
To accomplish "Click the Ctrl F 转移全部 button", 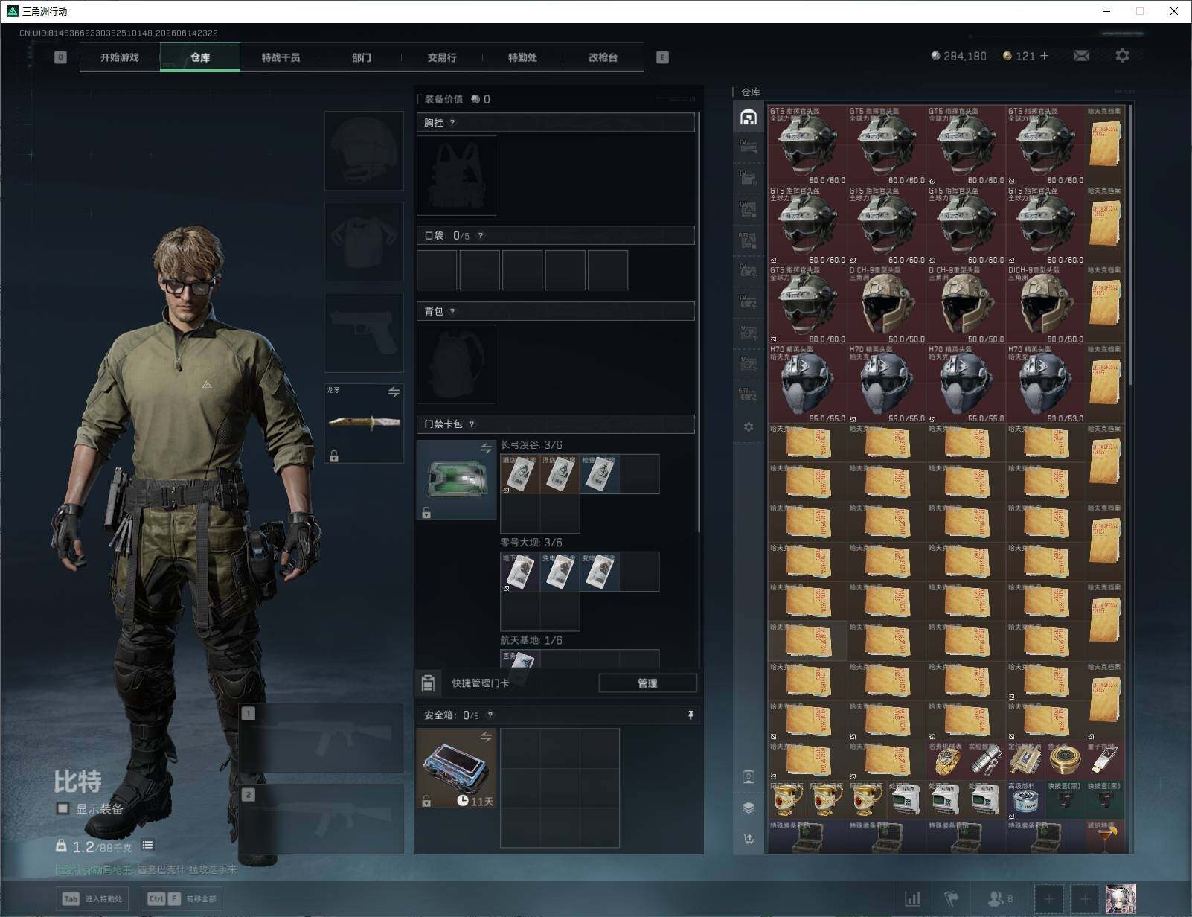I will [x=183, y=899].
